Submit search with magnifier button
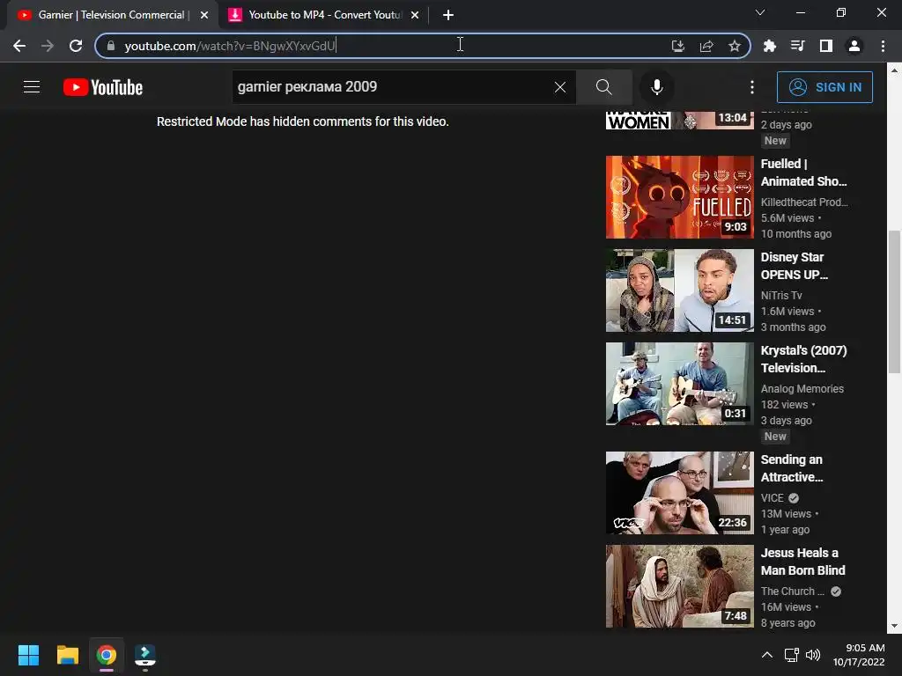 (604, 87)
